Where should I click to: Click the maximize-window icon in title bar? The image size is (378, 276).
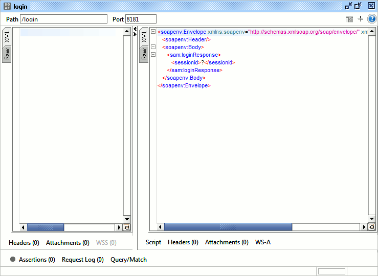pyautogui.click(x=358, y=6)
